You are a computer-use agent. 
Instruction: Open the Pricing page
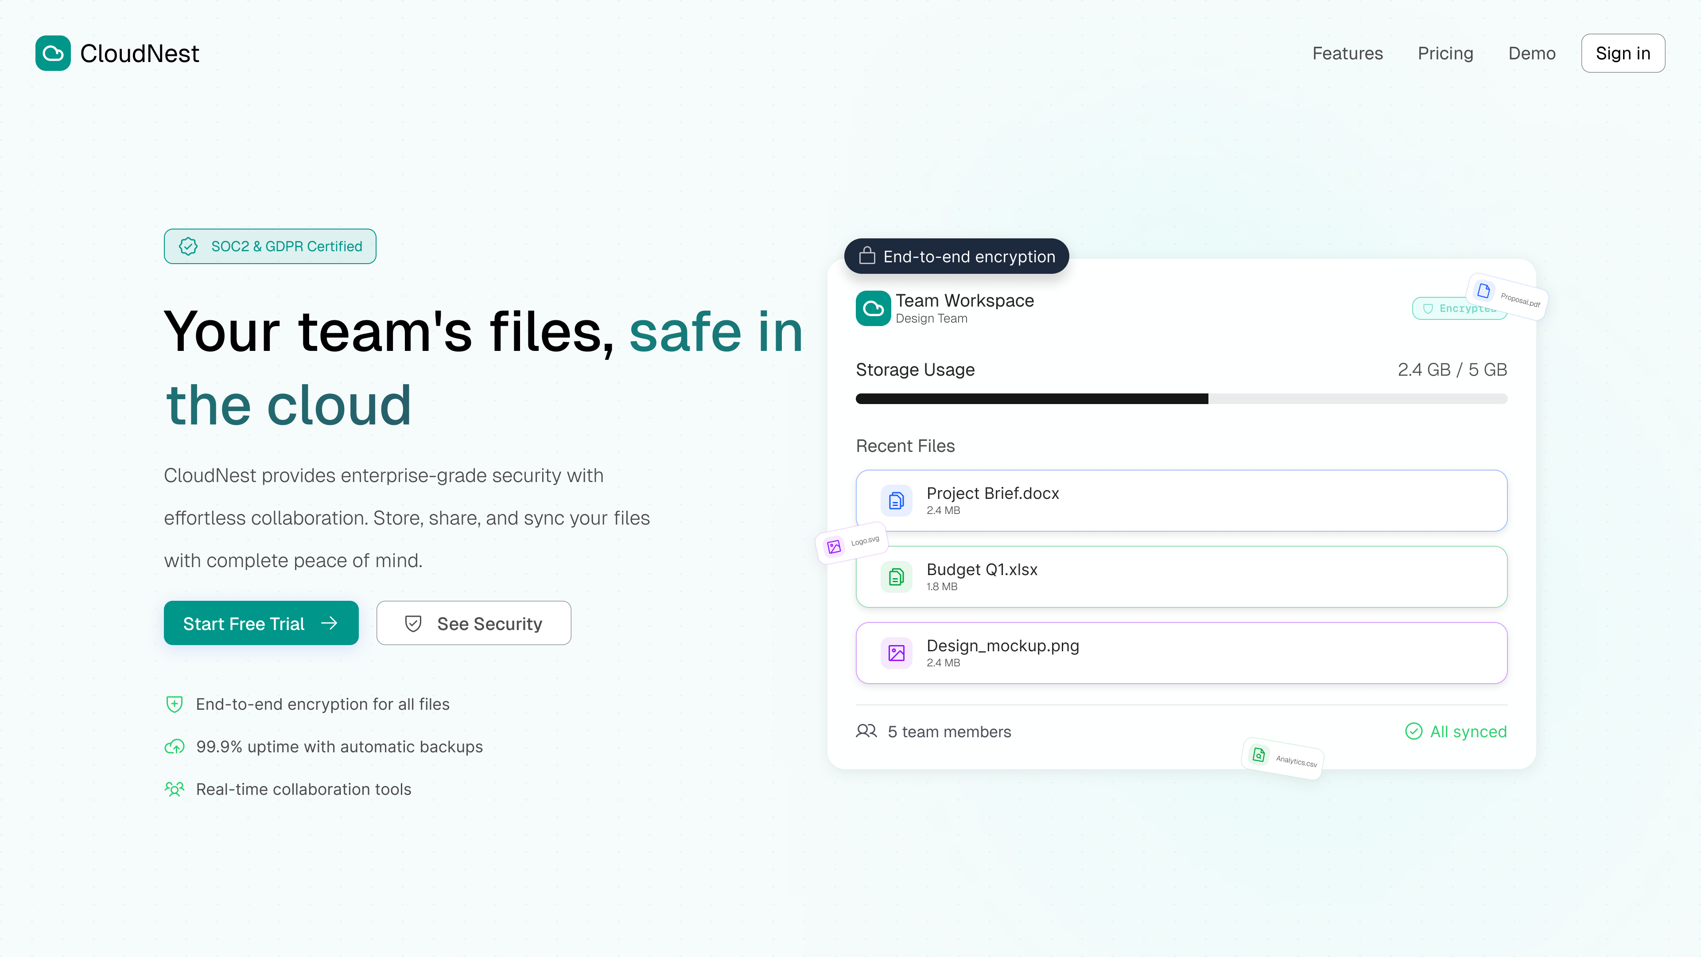[x=1445, y=53]
